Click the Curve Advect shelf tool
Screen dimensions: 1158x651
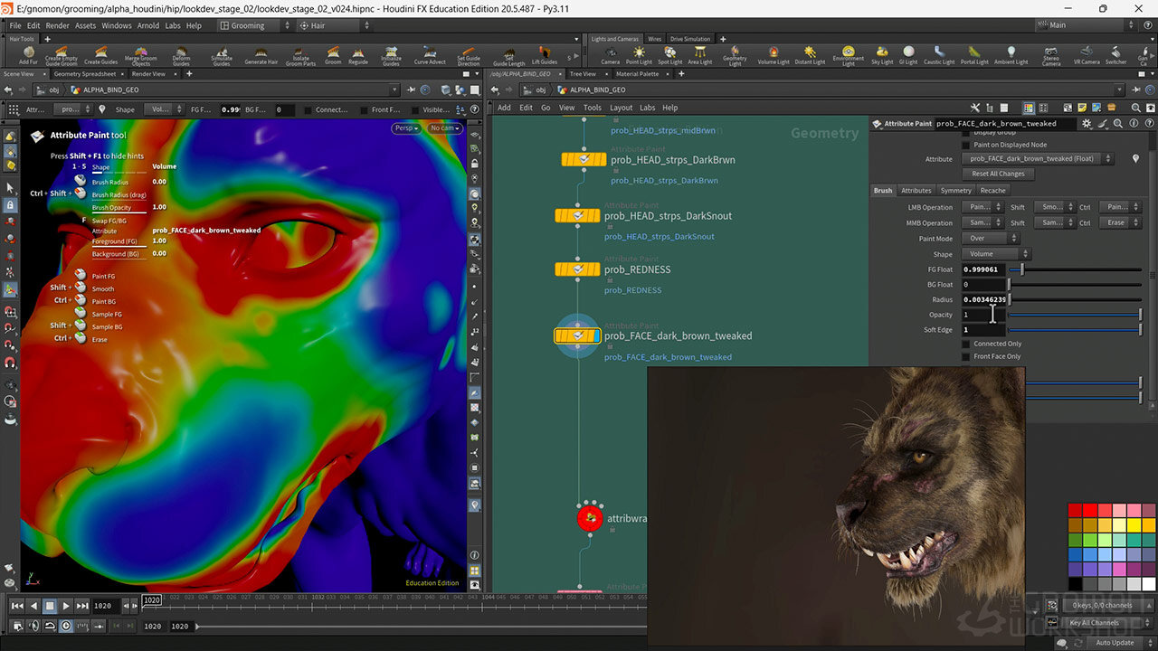coord(430,54)
